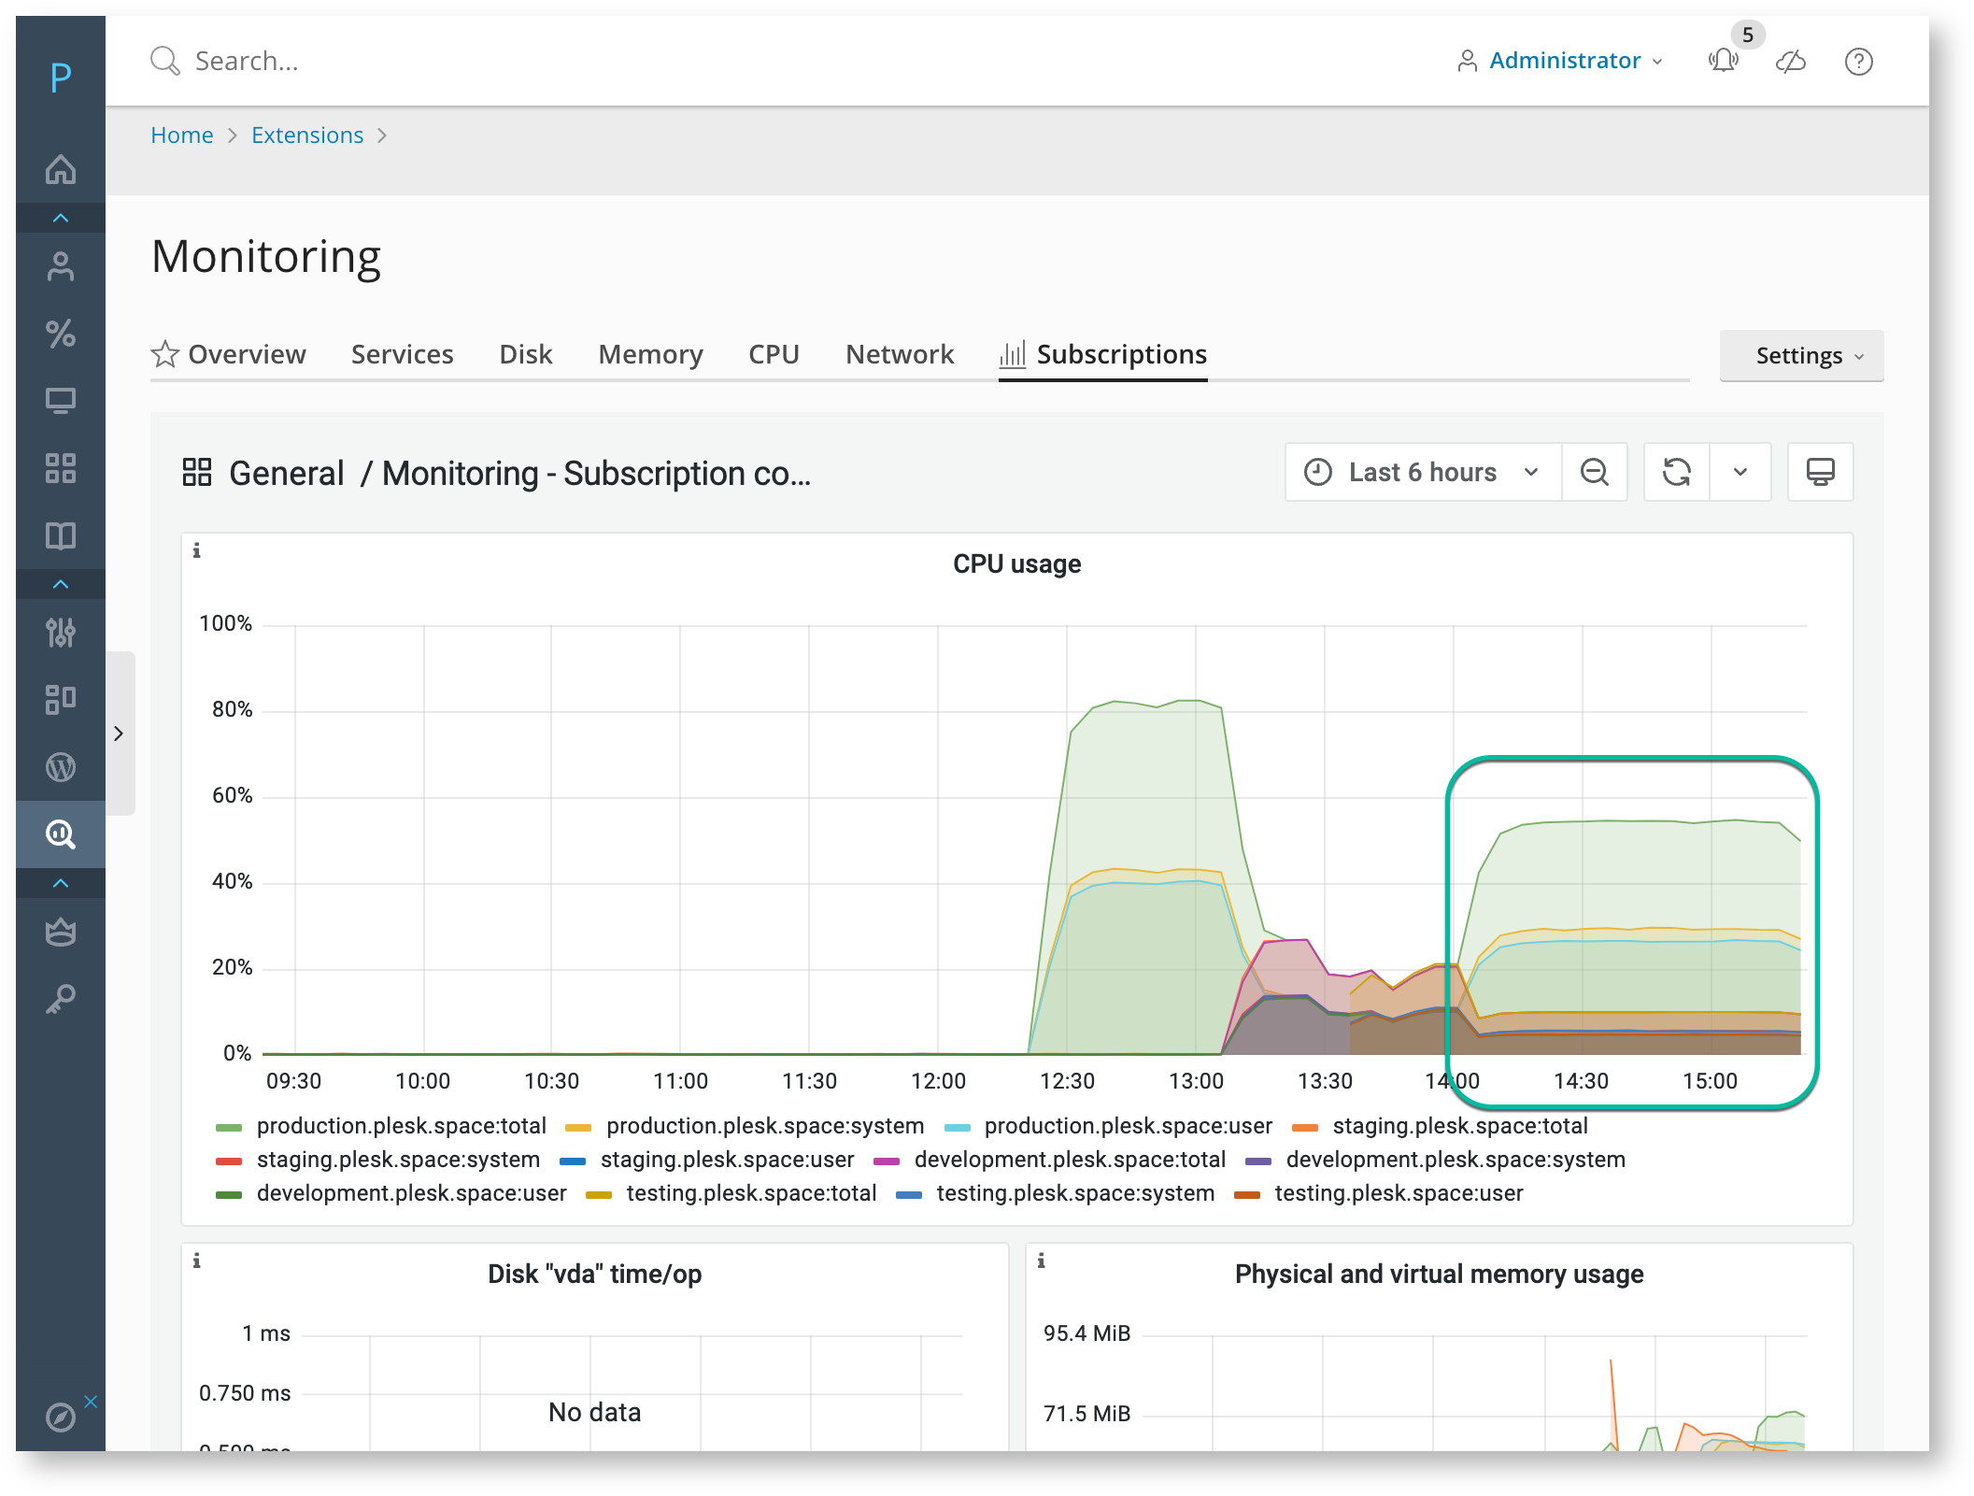Toggle testing.plesk.space:system legend series
The image size is (1974, 1496).
[x=1056, y=1193]
